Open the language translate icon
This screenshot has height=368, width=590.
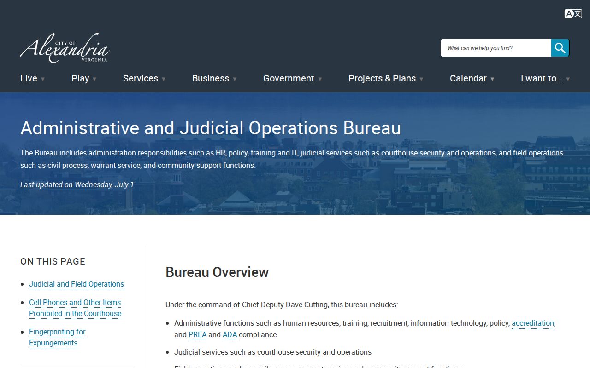coord(573,14)
